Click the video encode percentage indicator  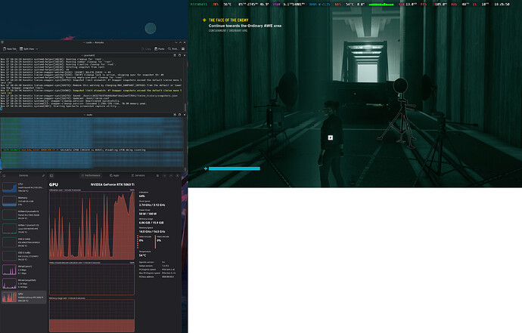pos(141,240)
